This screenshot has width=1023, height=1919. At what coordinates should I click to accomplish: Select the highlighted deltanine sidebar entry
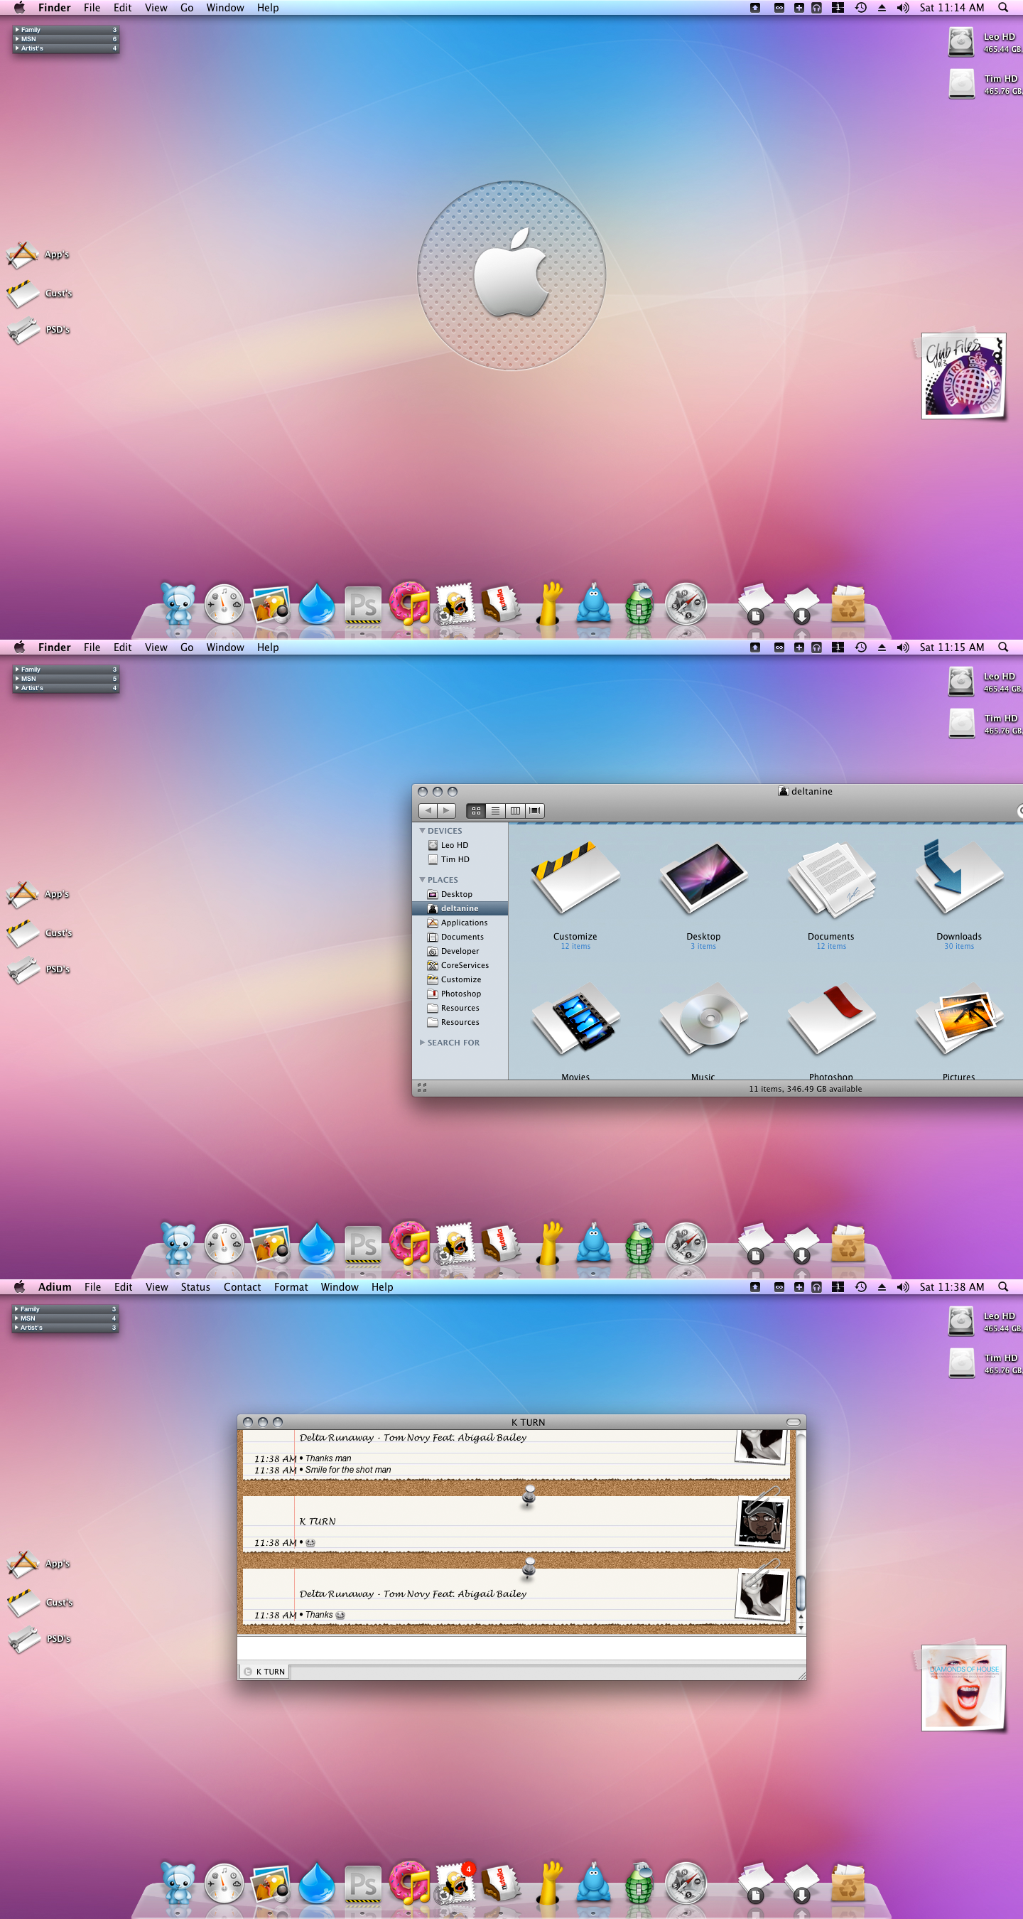click(x=460, y=908)
